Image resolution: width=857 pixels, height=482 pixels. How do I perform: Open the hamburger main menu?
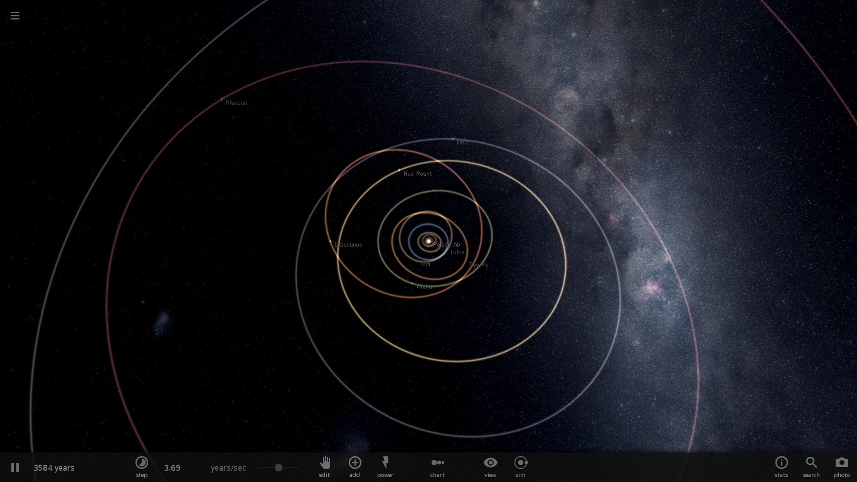[15, 16]
